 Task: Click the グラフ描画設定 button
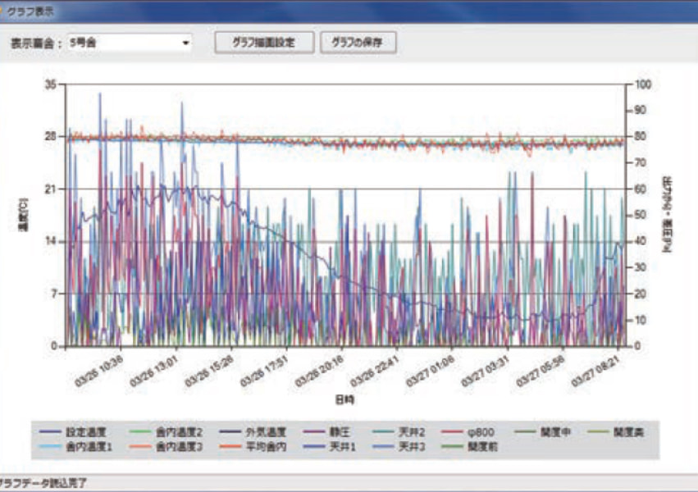(x=264, y=43)
